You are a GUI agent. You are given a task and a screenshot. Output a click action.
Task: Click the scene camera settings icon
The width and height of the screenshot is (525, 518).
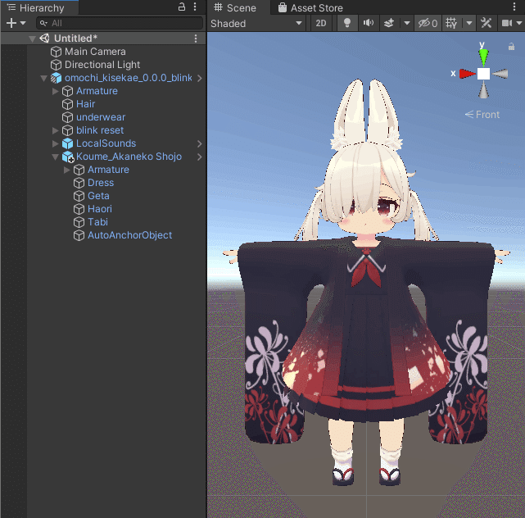tap(507, 23)
